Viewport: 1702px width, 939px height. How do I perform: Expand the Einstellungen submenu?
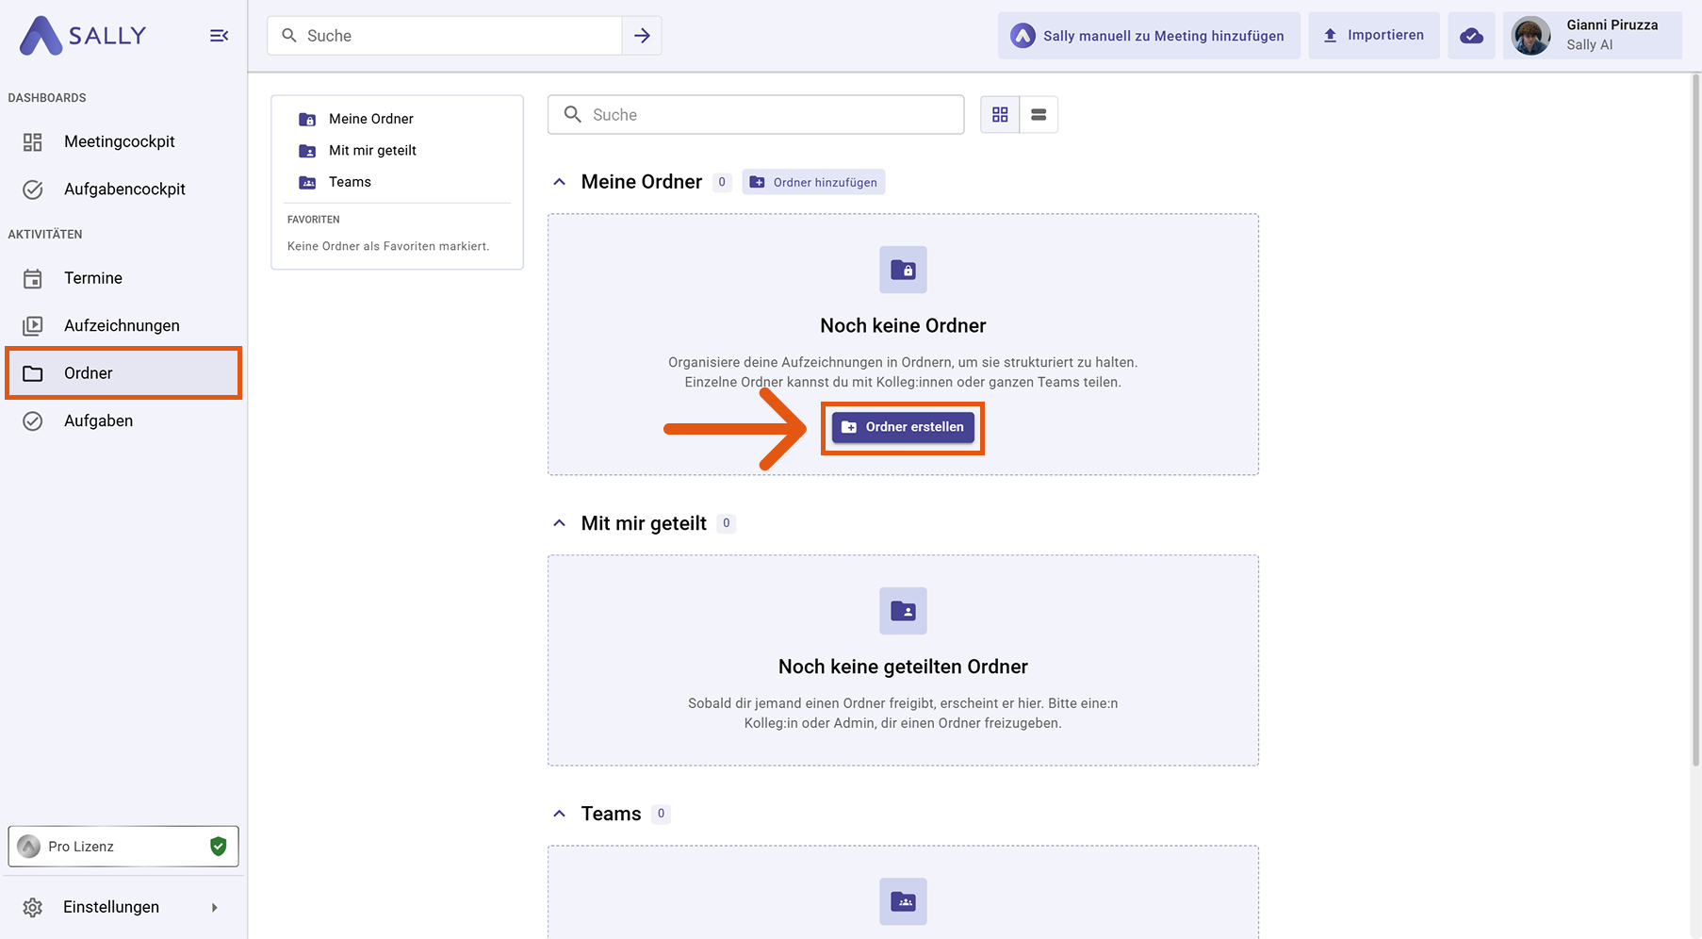(x=215, y=907)
